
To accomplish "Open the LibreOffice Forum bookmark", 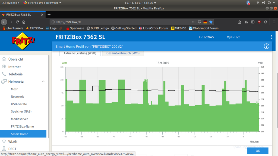I will 154,28.
